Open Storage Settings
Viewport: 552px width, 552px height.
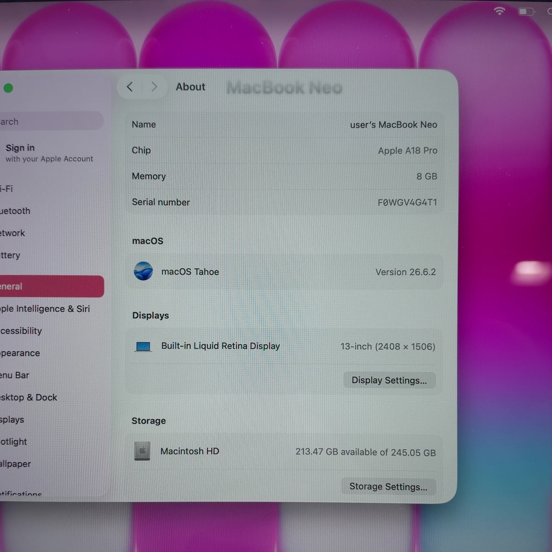(388, 486)
